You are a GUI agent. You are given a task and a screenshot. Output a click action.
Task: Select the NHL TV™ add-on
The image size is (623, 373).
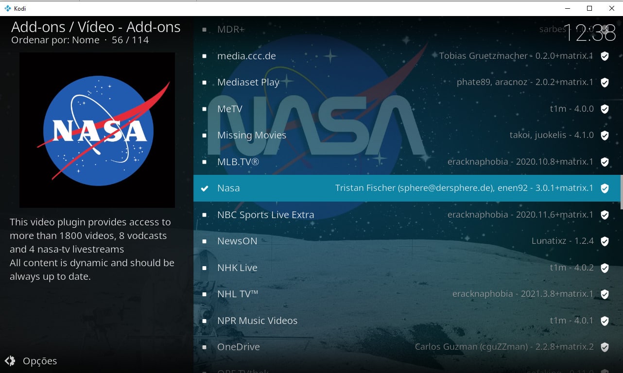point(407,294)
